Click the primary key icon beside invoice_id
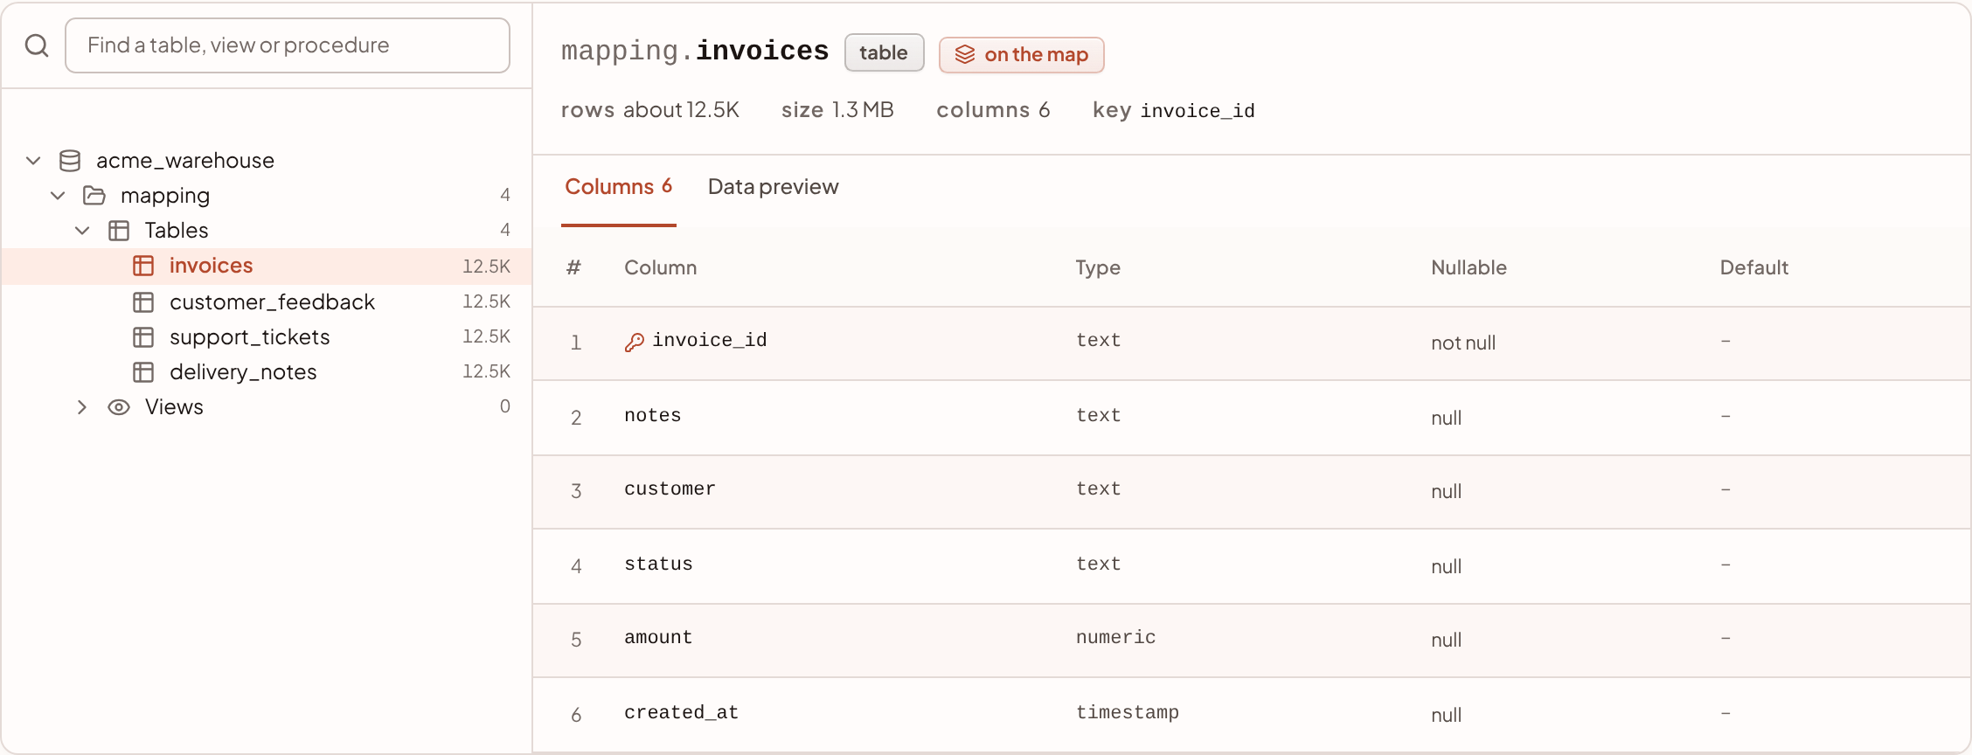The width and height of the screenshot is (1972, 755). pyautogui.click(x=635, y=343)
